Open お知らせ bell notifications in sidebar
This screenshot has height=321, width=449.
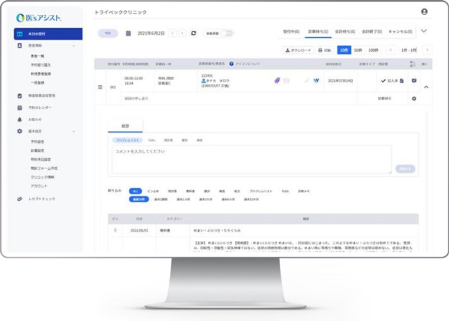pos(35,119)
